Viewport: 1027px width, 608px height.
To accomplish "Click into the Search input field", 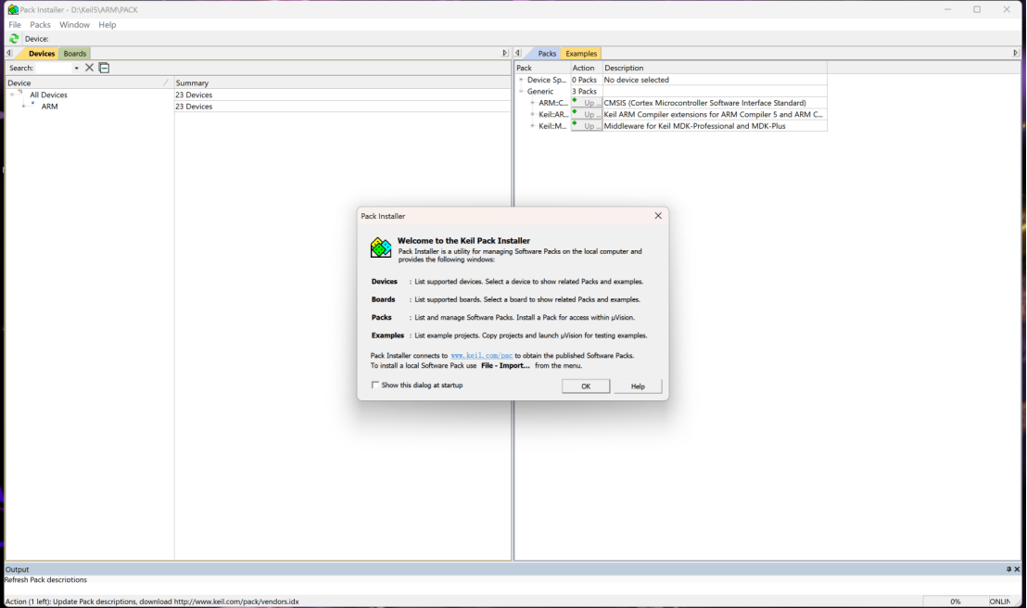I will (x=54, y=69).
